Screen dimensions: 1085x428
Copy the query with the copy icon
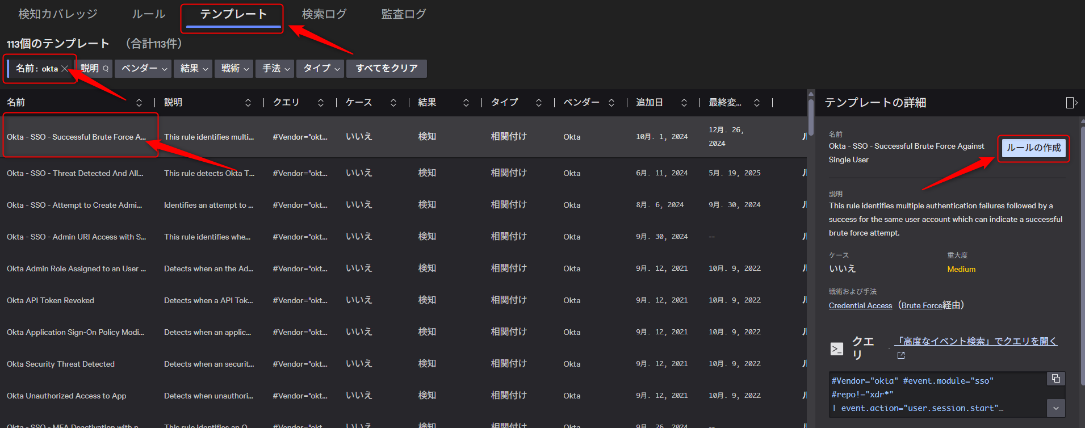[1056, 379]
